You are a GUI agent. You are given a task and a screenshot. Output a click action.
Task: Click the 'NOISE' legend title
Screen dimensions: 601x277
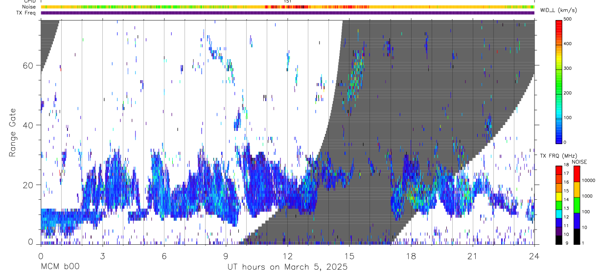pyautogui.click(x=580, y=162)
